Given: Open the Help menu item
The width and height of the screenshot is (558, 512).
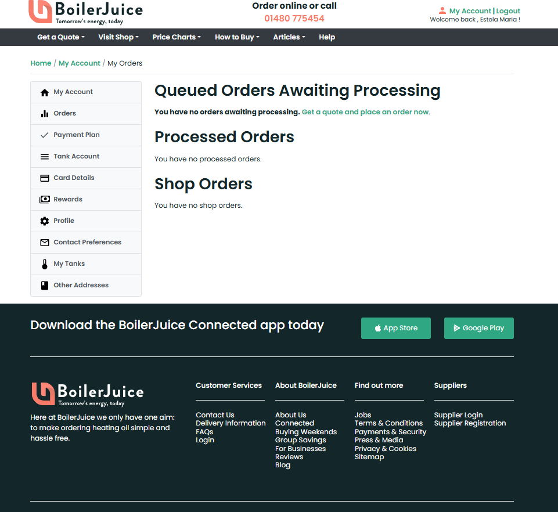Looking at the screenshot, I should click(x=327, y=37).
